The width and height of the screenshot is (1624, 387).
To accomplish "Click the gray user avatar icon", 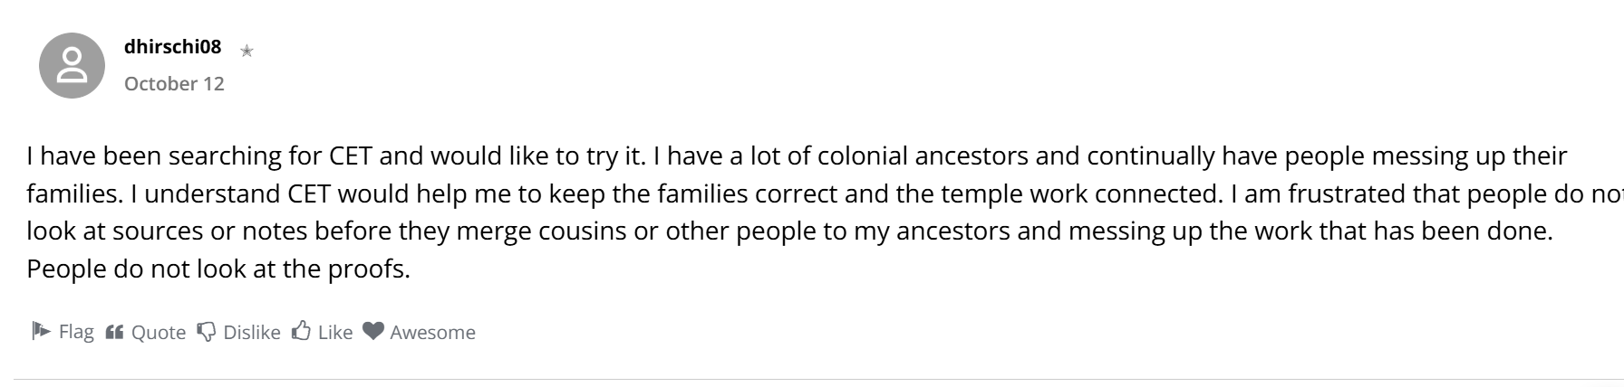I will (72, 65).
